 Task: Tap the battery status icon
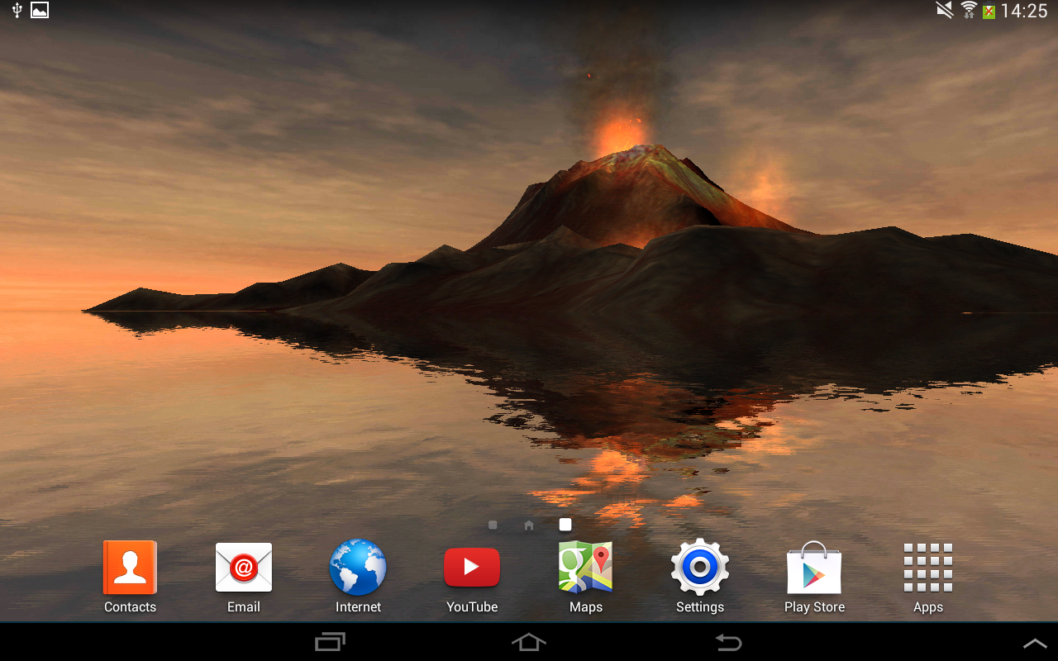tap(989, 12)
